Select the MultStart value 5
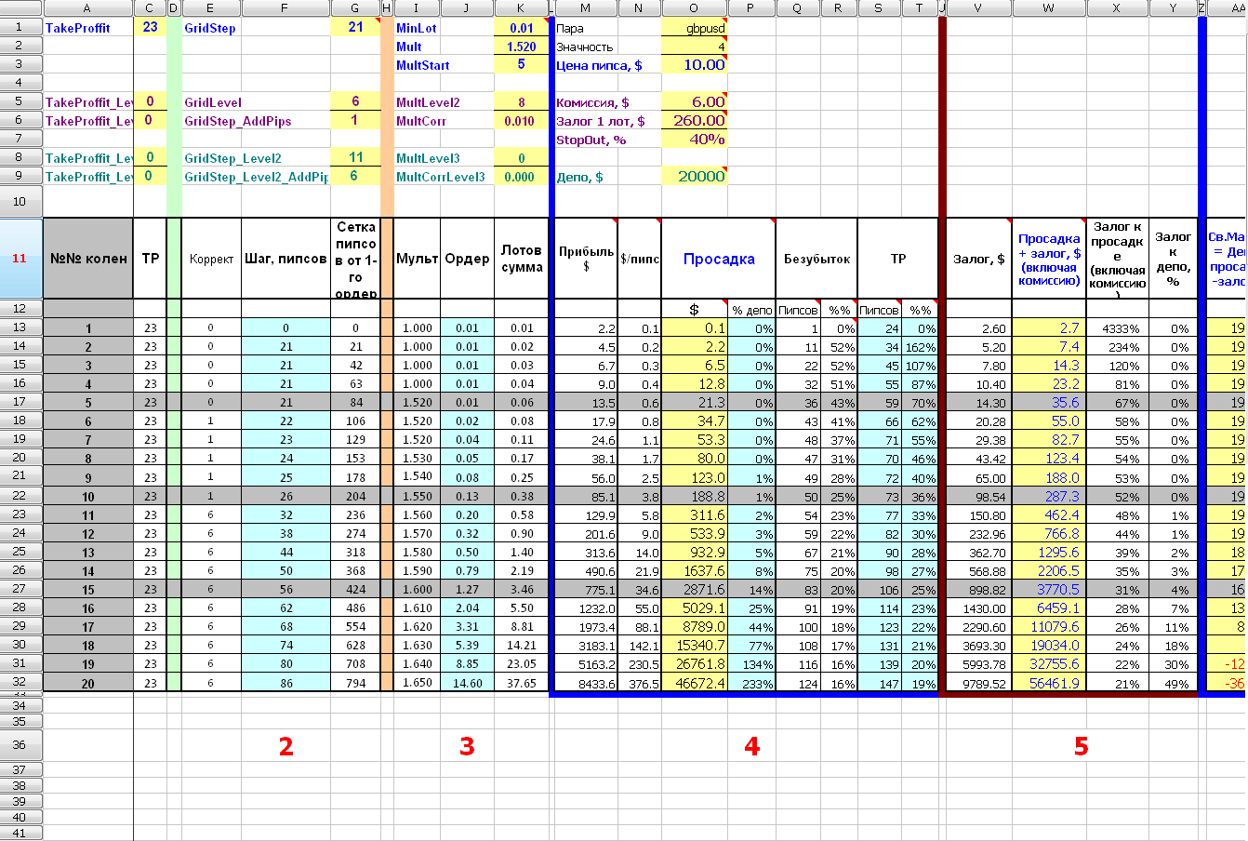Screen dimensions: 1248x841 coord(522,65)
